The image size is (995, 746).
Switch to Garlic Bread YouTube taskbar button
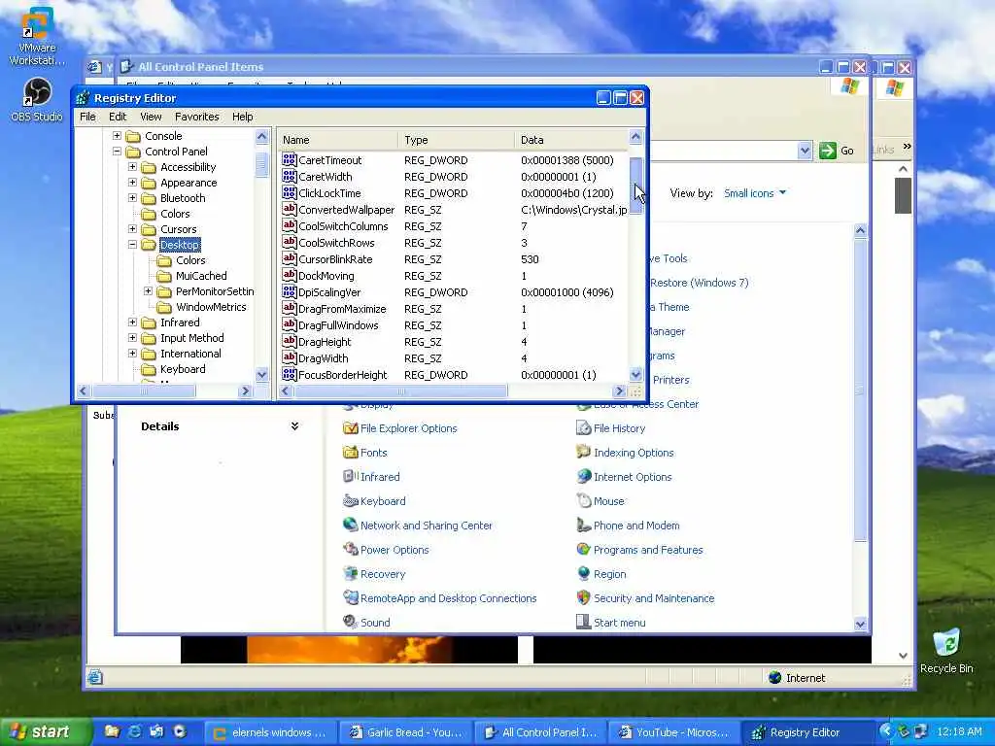point(405,732)
